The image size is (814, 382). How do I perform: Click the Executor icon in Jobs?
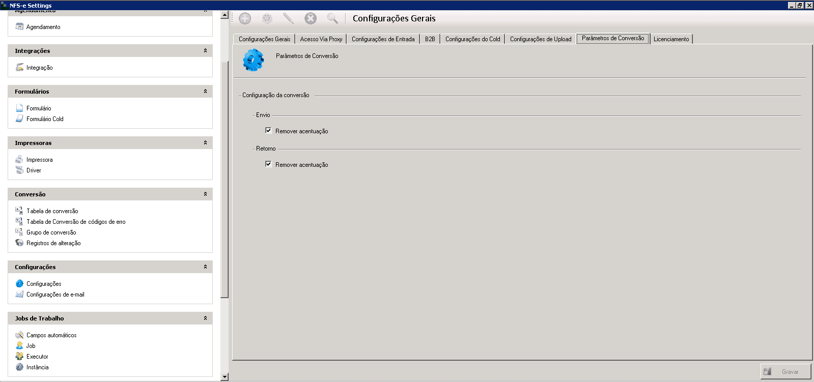(19, 357)
